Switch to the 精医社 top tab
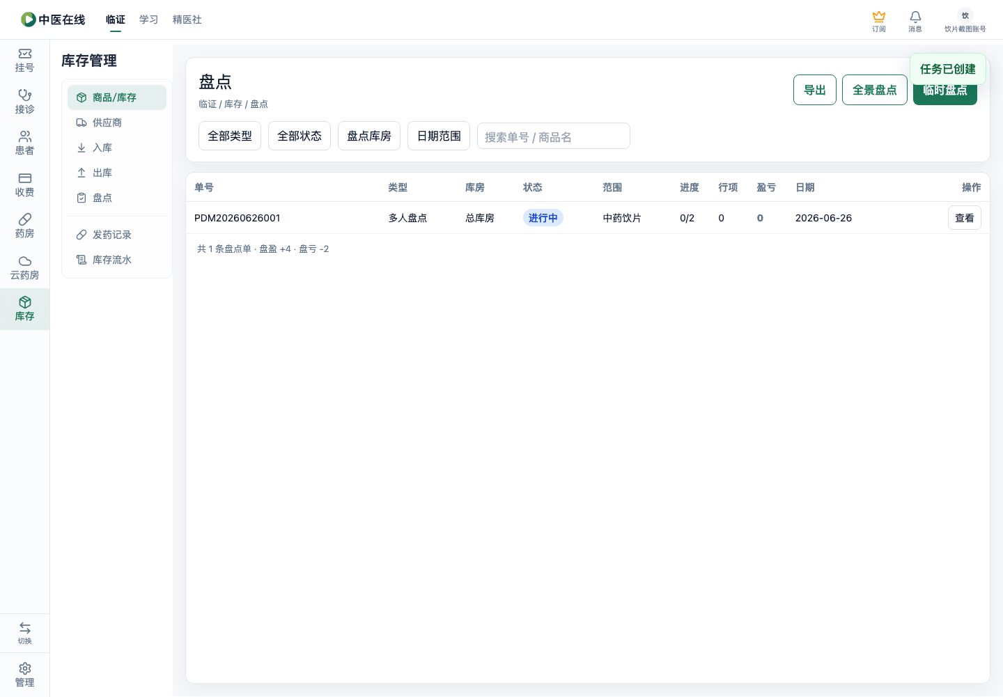 pyautogui.click(x=187, y=19)
